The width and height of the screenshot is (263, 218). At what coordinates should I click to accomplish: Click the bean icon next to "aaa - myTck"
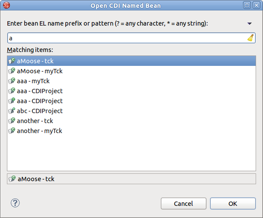[12, 81]
